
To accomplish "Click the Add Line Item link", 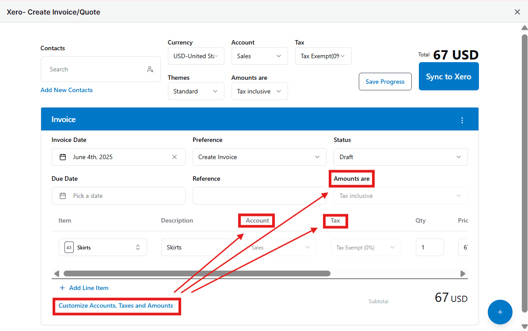I will (x=88, y=288).
